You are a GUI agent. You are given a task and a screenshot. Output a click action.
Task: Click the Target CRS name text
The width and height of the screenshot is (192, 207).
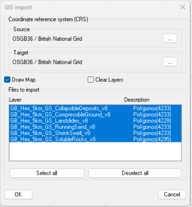[47, 62]
